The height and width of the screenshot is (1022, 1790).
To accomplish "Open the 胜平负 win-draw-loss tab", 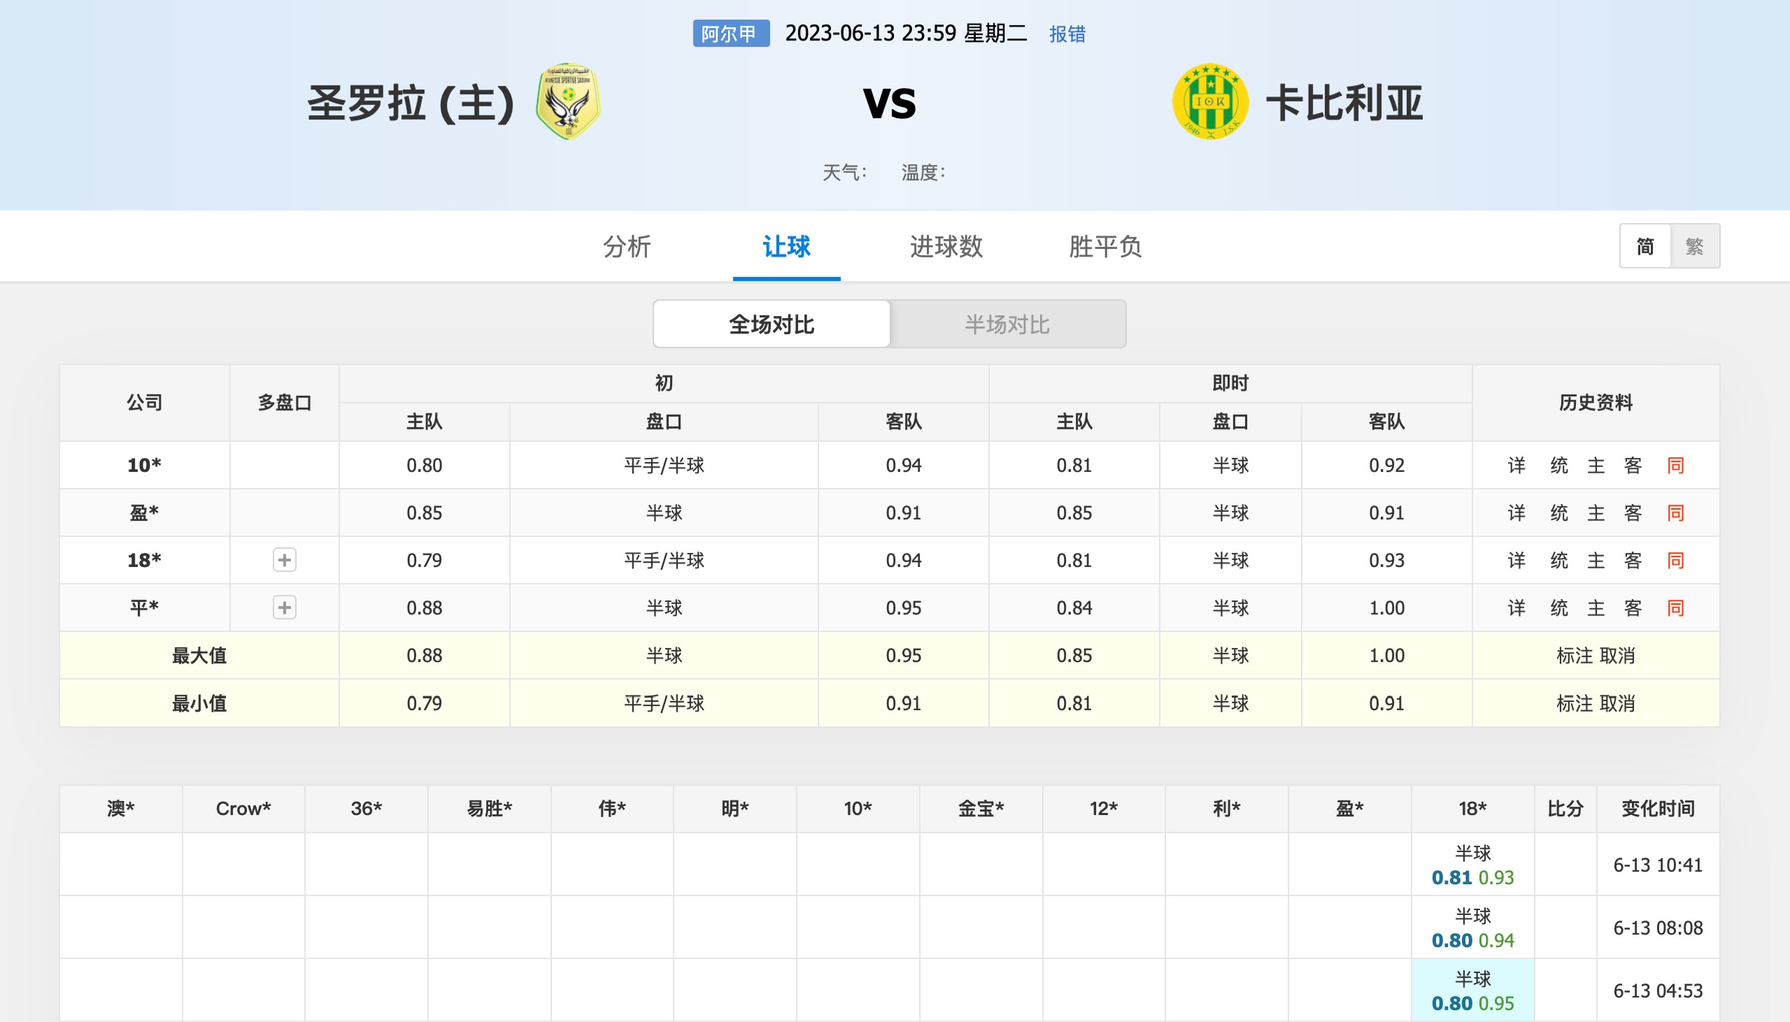I will (x=1105, y=246).
